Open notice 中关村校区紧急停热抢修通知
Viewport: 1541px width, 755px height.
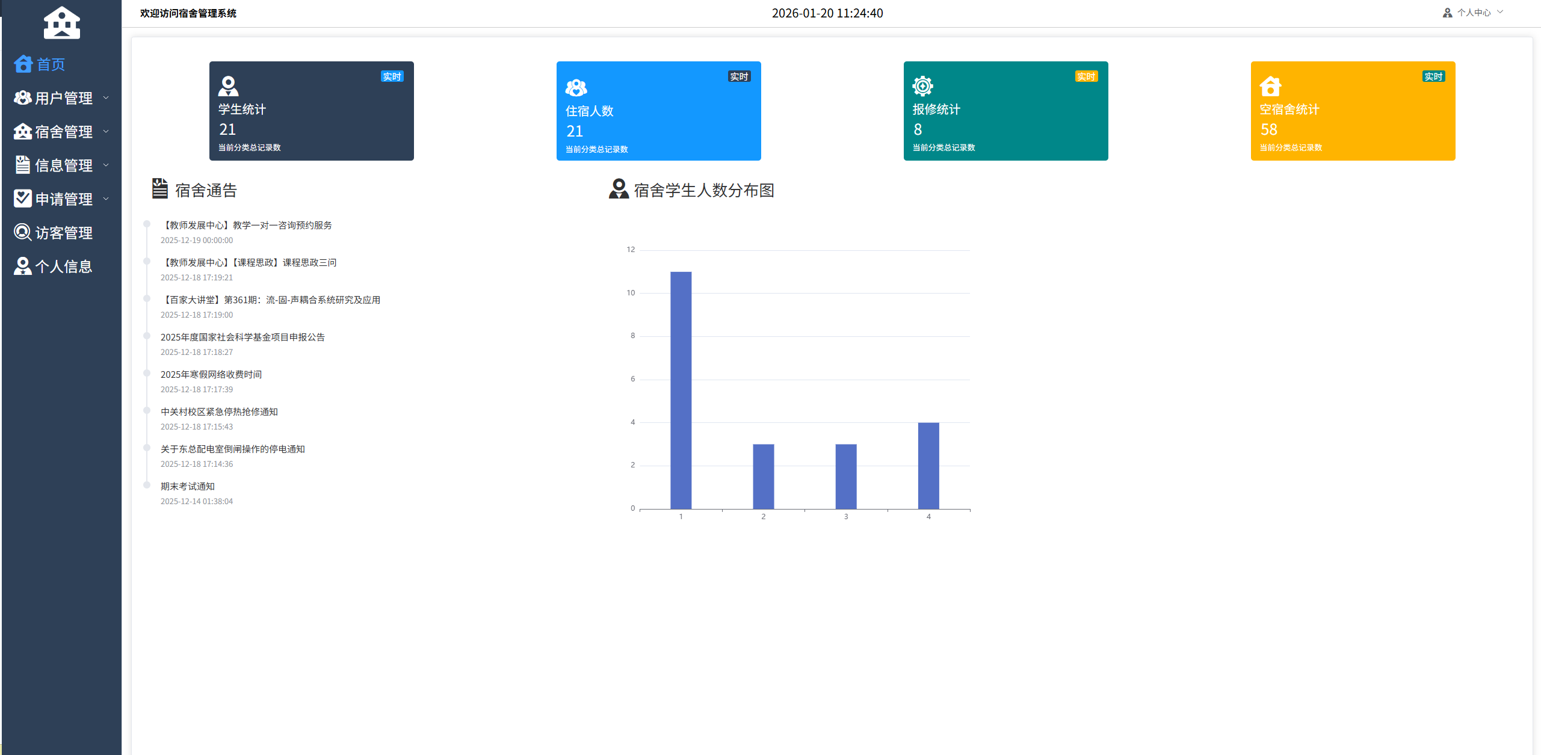click(219, 411)
